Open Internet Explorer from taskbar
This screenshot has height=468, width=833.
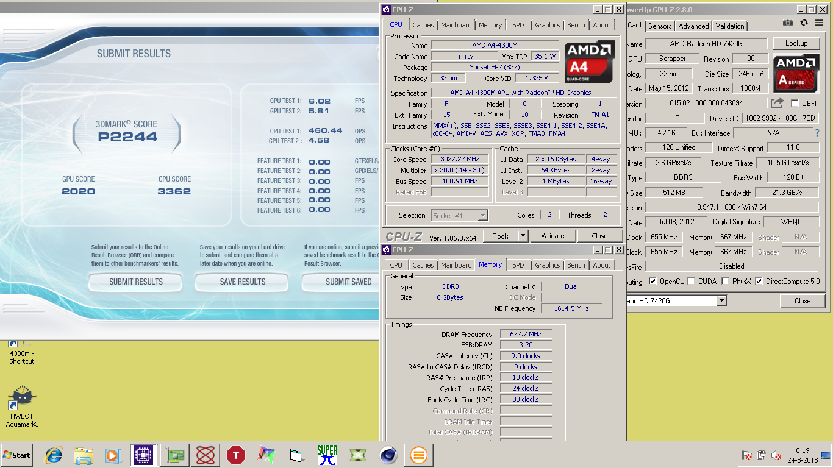pyautogui.click(x=54, y=455)
